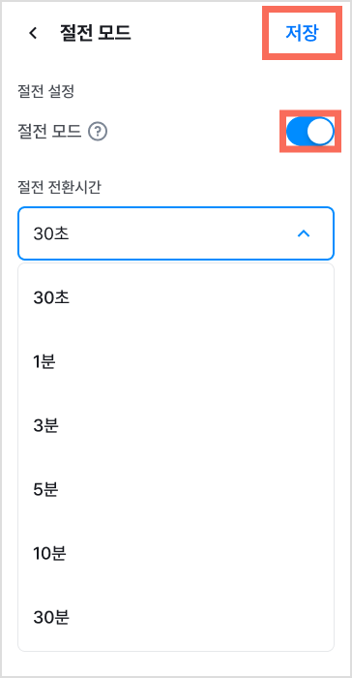Click the 절전 전환시간 field label
The image size is (352, 678).
click(x=59, y=188)
